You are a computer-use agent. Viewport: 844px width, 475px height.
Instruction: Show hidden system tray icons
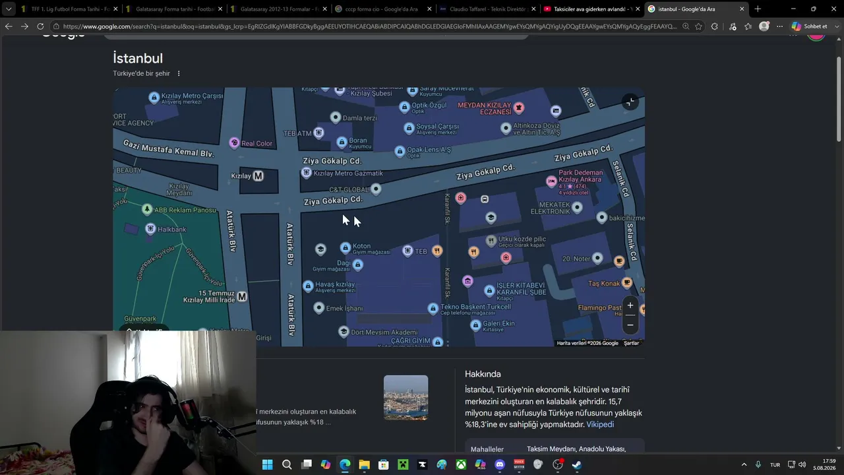coord(744,464)
